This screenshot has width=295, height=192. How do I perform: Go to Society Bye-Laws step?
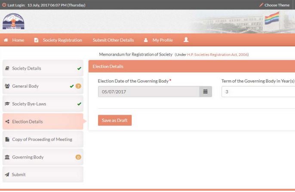click(x=43, y=104)
